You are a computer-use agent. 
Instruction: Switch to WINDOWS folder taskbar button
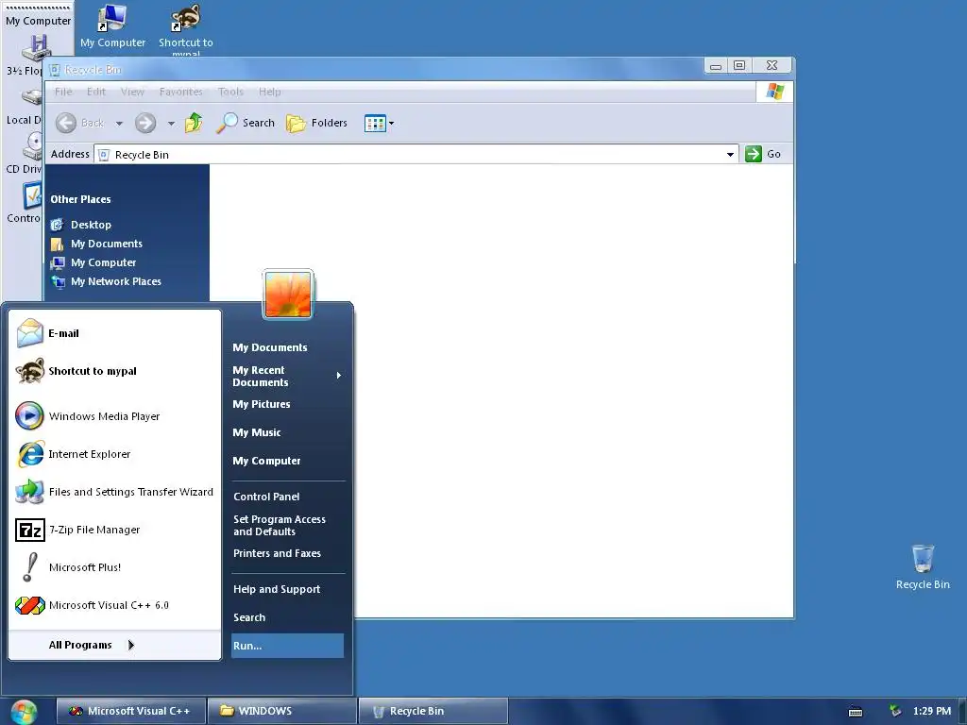click(281, 711)
